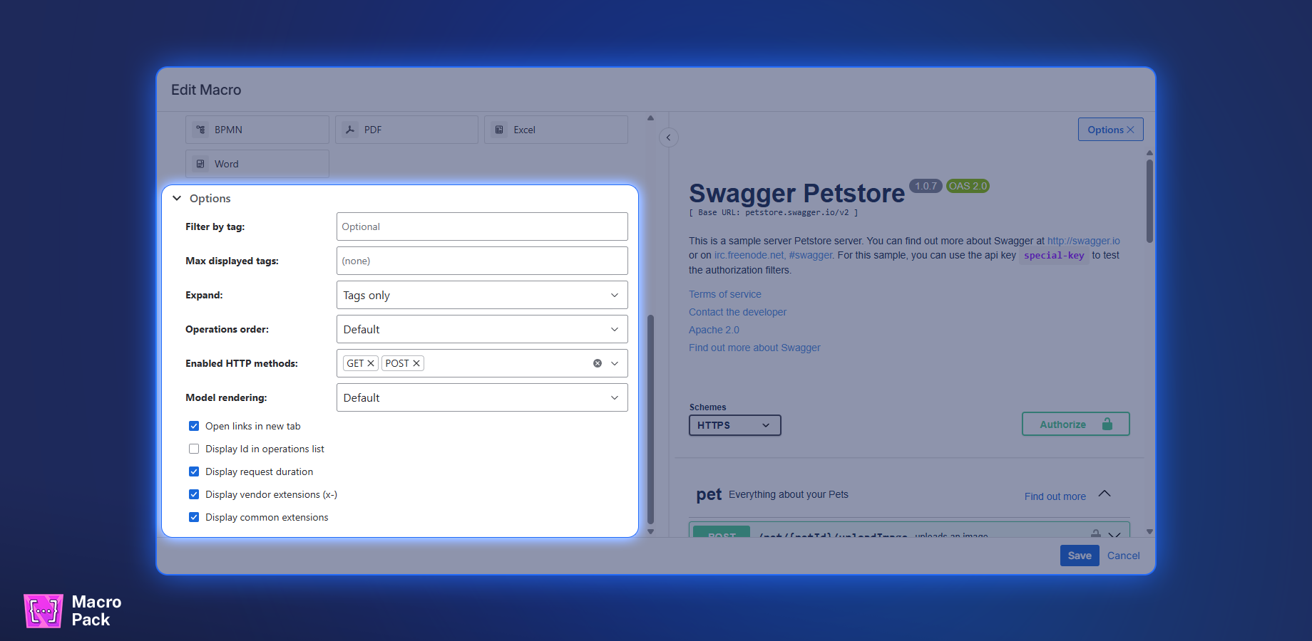
Task: Open the Model rendering dropdown
Action: coord(482,397)
